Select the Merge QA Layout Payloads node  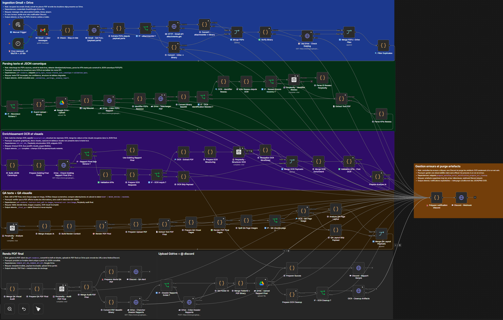tap(381, 234)
